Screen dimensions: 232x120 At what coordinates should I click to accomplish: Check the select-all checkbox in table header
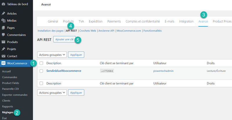[x=41, y=63]
